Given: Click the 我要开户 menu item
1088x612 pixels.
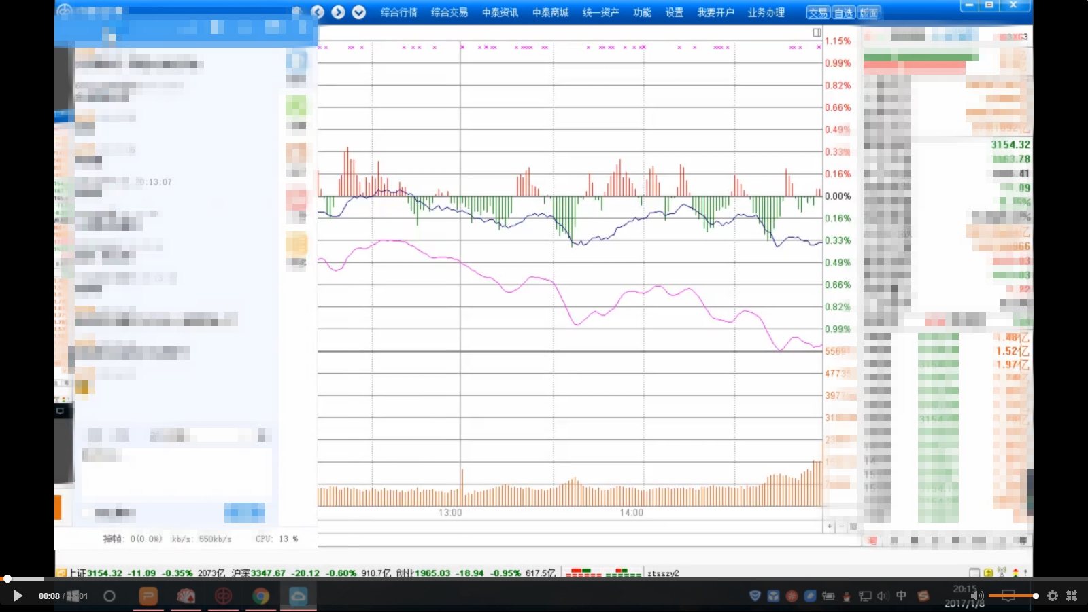Looking at the screenshot, I should pos(715,12).
